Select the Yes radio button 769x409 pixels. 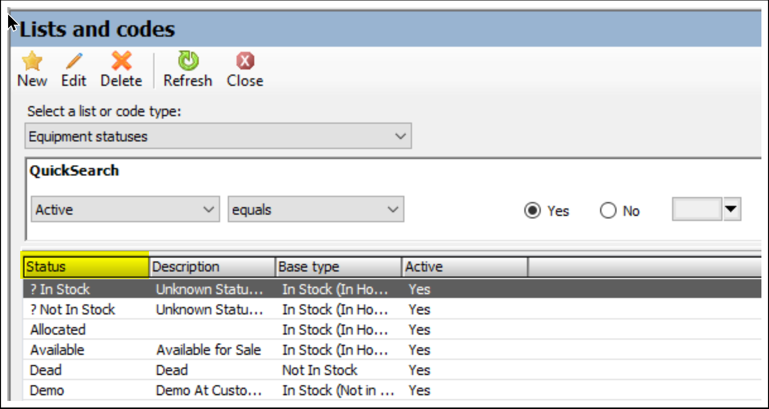click(x=532, y=210)
